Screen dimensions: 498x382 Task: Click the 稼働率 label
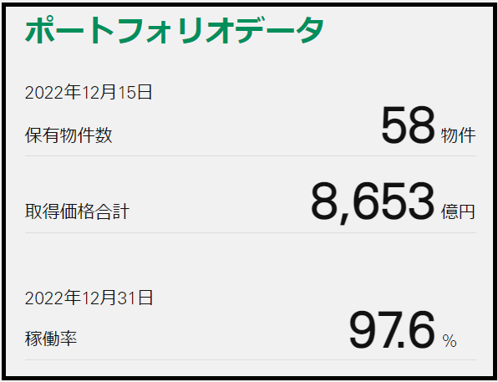click(x=51, y=339)
